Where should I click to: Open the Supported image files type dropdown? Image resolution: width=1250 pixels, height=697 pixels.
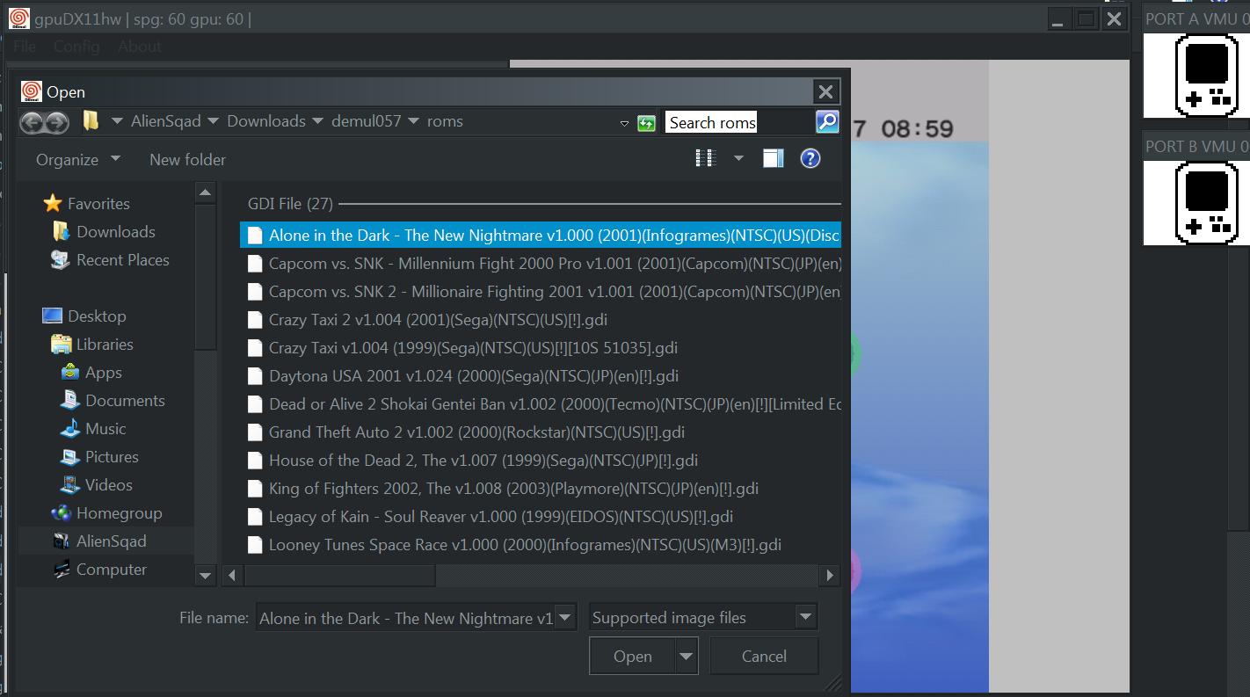tap(805, 617)
